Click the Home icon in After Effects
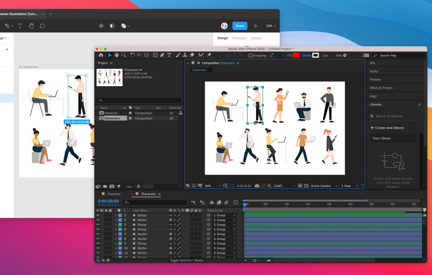 click(x=101, y=55)
